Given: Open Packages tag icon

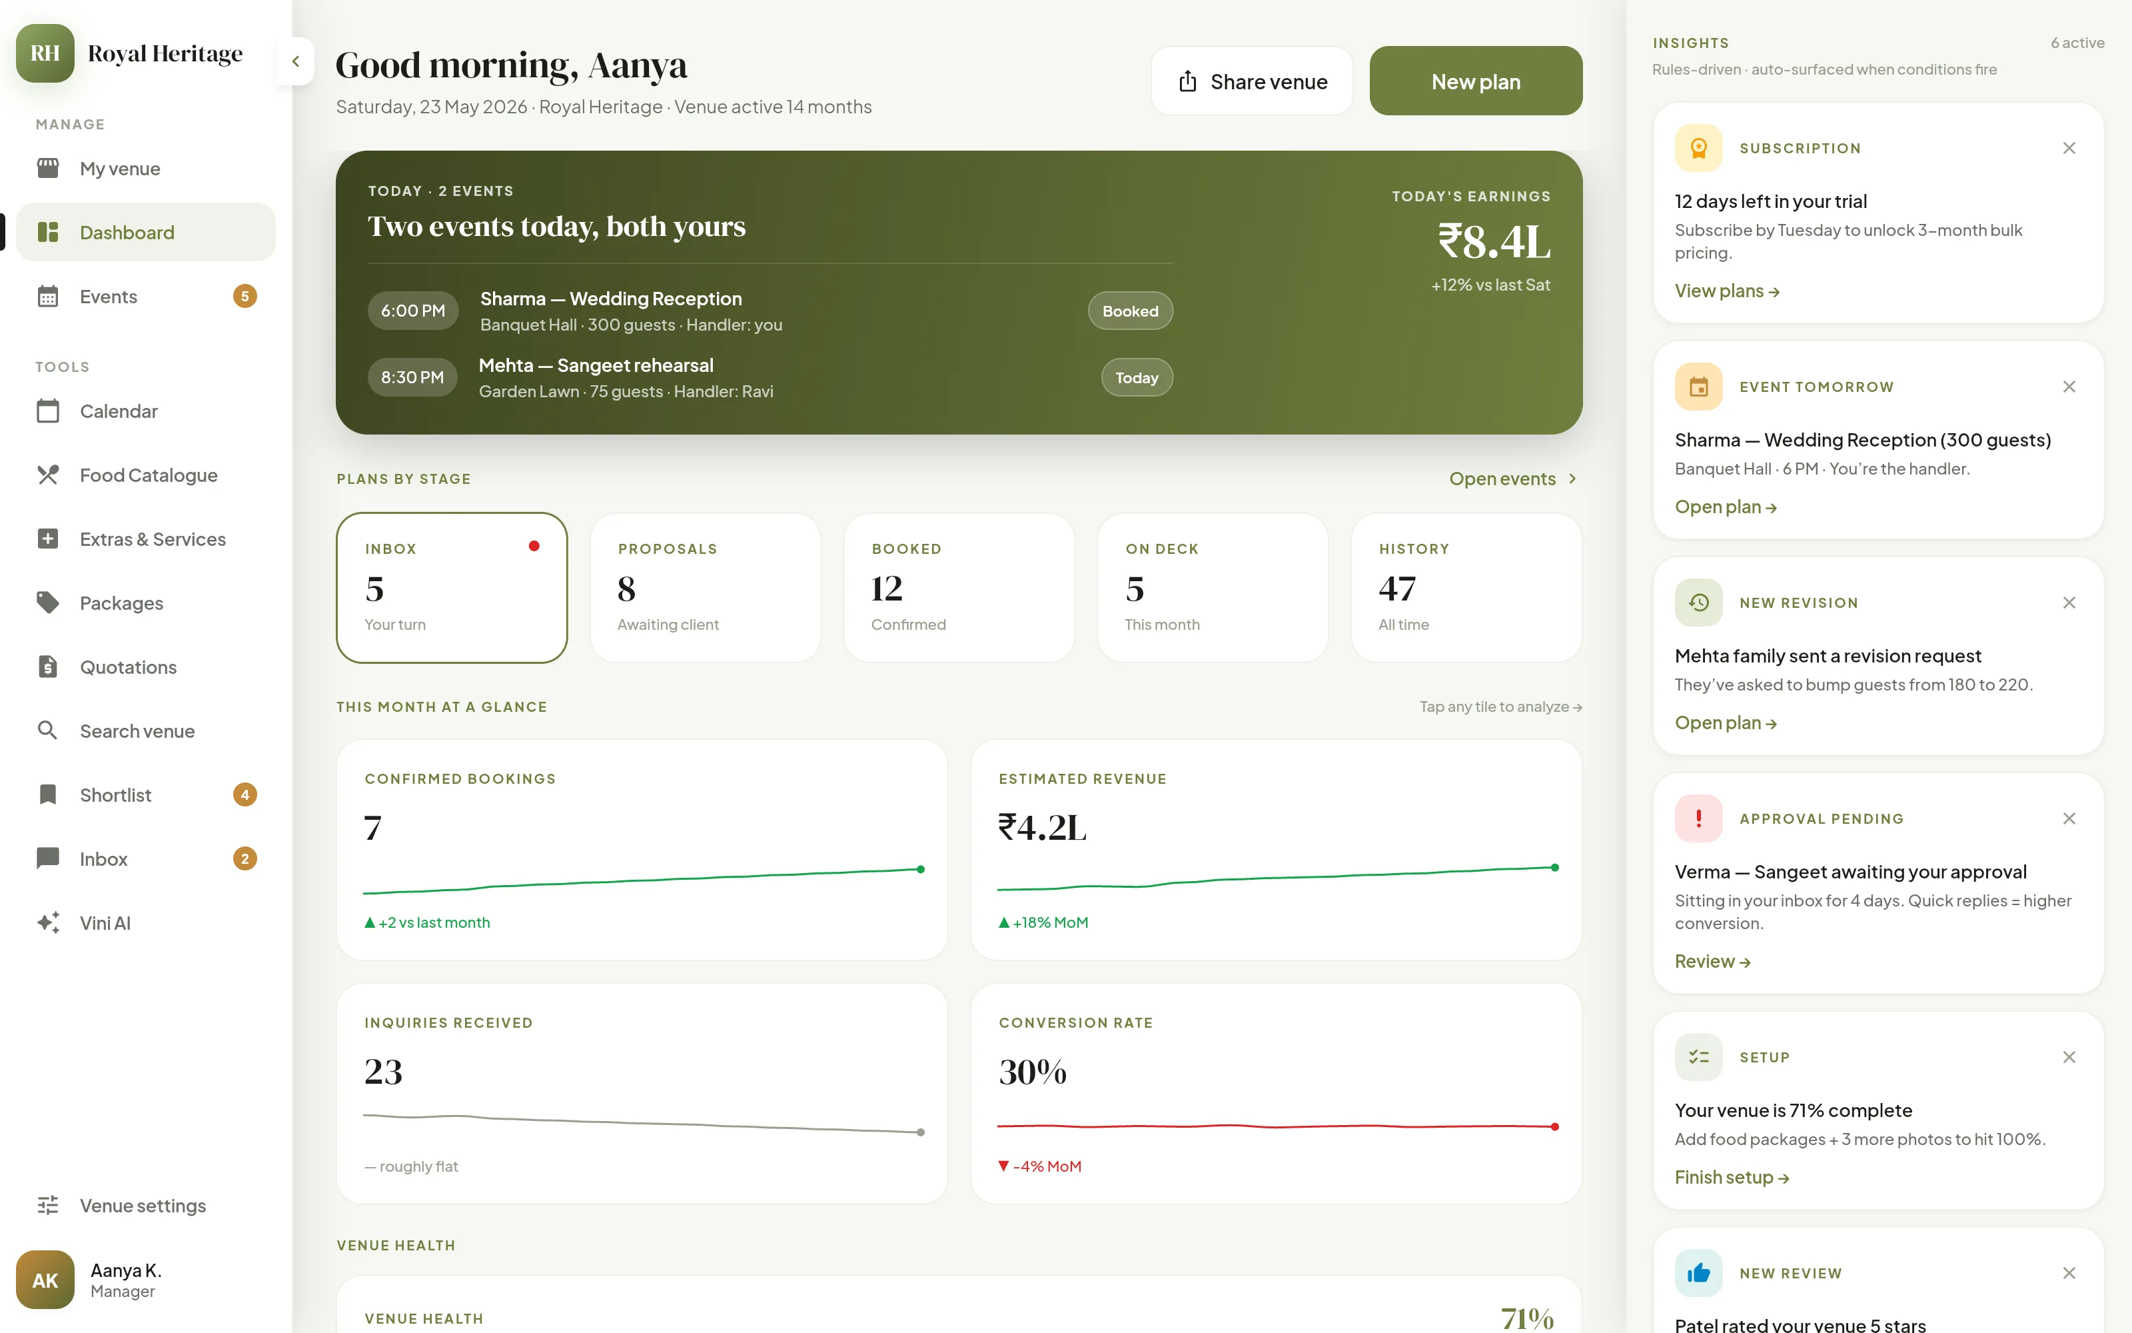Looking at the screenshot, I should click(47, 603).
